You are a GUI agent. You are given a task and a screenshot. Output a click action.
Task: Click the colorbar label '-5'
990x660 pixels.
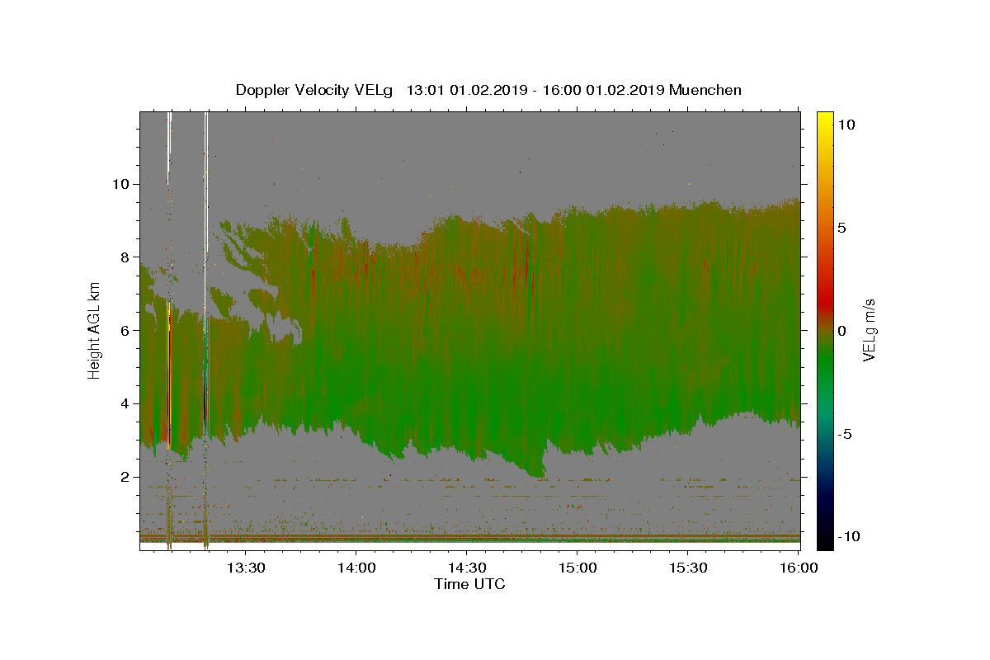pos(845,434)
